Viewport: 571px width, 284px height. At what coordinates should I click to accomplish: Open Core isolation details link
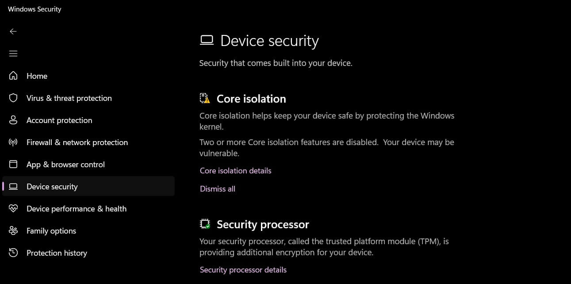coord(235,171)
